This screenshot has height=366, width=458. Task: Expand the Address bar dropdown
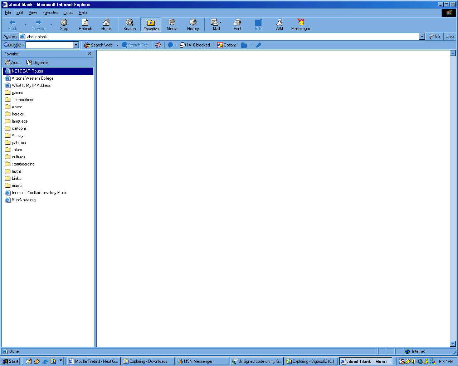(x=422, y=36)
